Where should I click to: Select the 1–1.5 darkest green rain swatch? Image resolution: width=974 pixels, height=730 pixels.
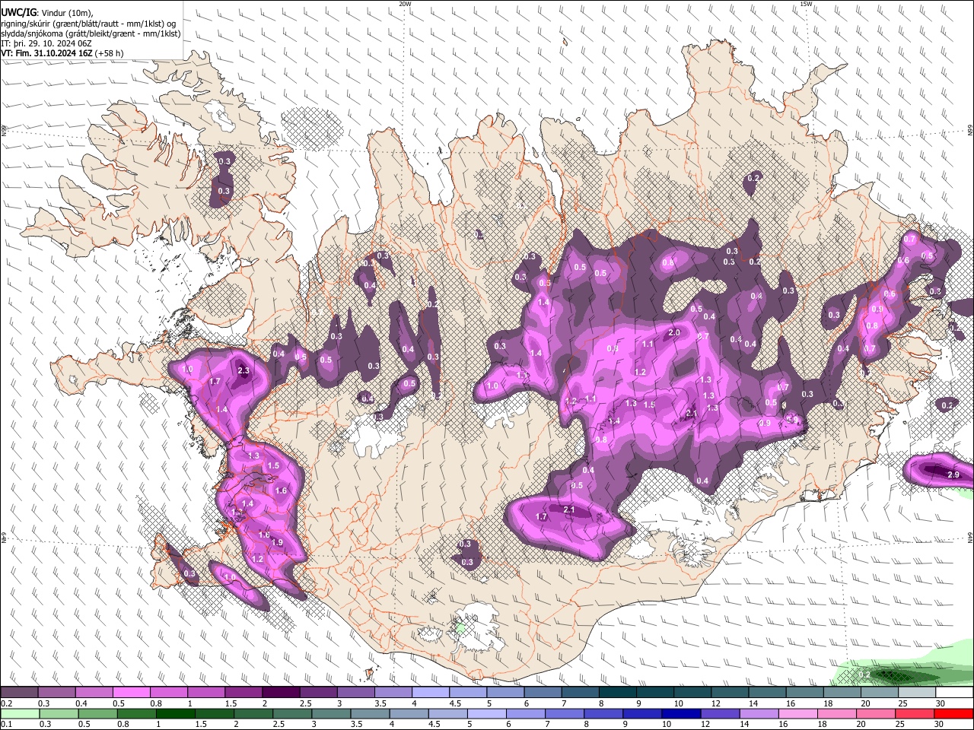tap(175, 713)
